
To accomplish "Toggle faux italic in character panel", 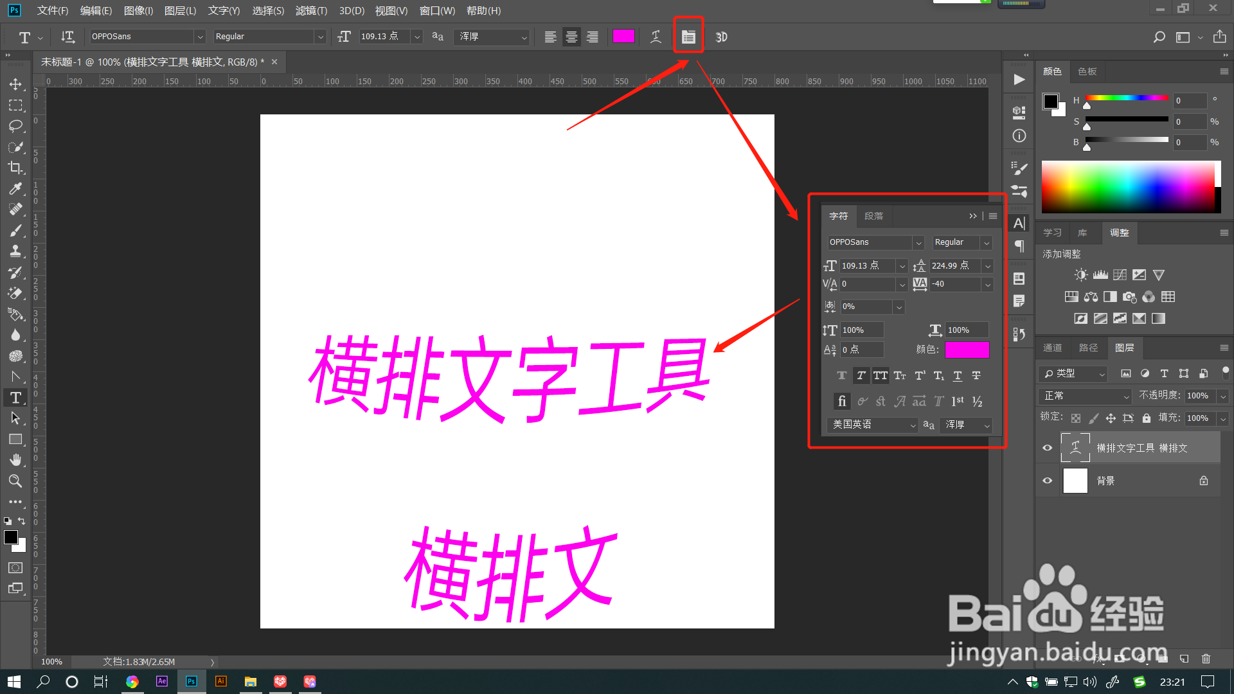I will (861, 375).
